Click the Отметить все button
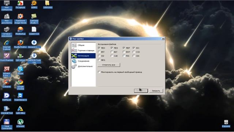Screen dimensions: 234x132 click(109, 65)
